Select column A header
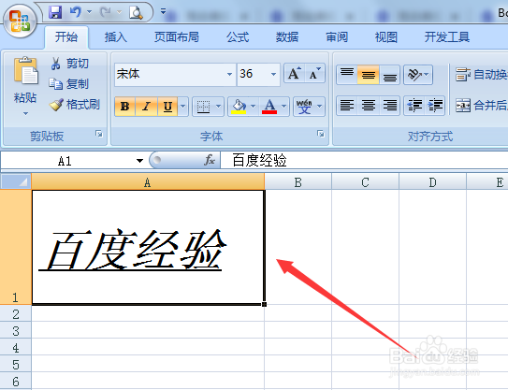The width and height of the screenshot is (508, 390). coord(148,181)
